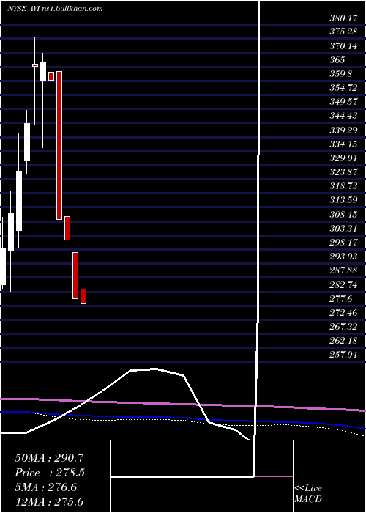This screenshot has width=366, height=513.
Task: Click the 313.59 price axis label
Action: click(343, 199)
